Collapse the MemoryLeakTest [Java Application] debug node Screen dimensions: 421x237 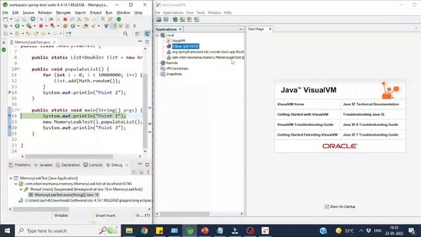point(11,178)
